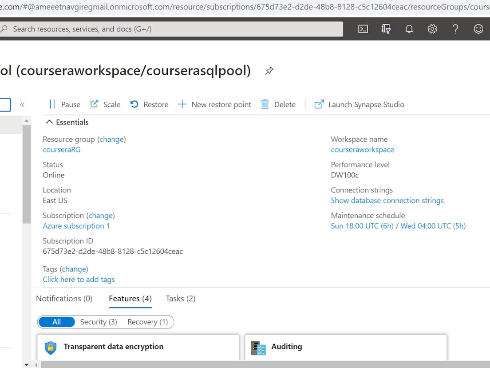This screenshot has width=490, height=368.
Task: Select the Security (3) filter
Action: tap(99, 322)
